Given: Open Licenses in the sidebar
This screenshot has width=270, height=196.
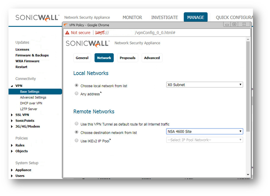Looking at the screenshot, I should (x=22, y=50).
